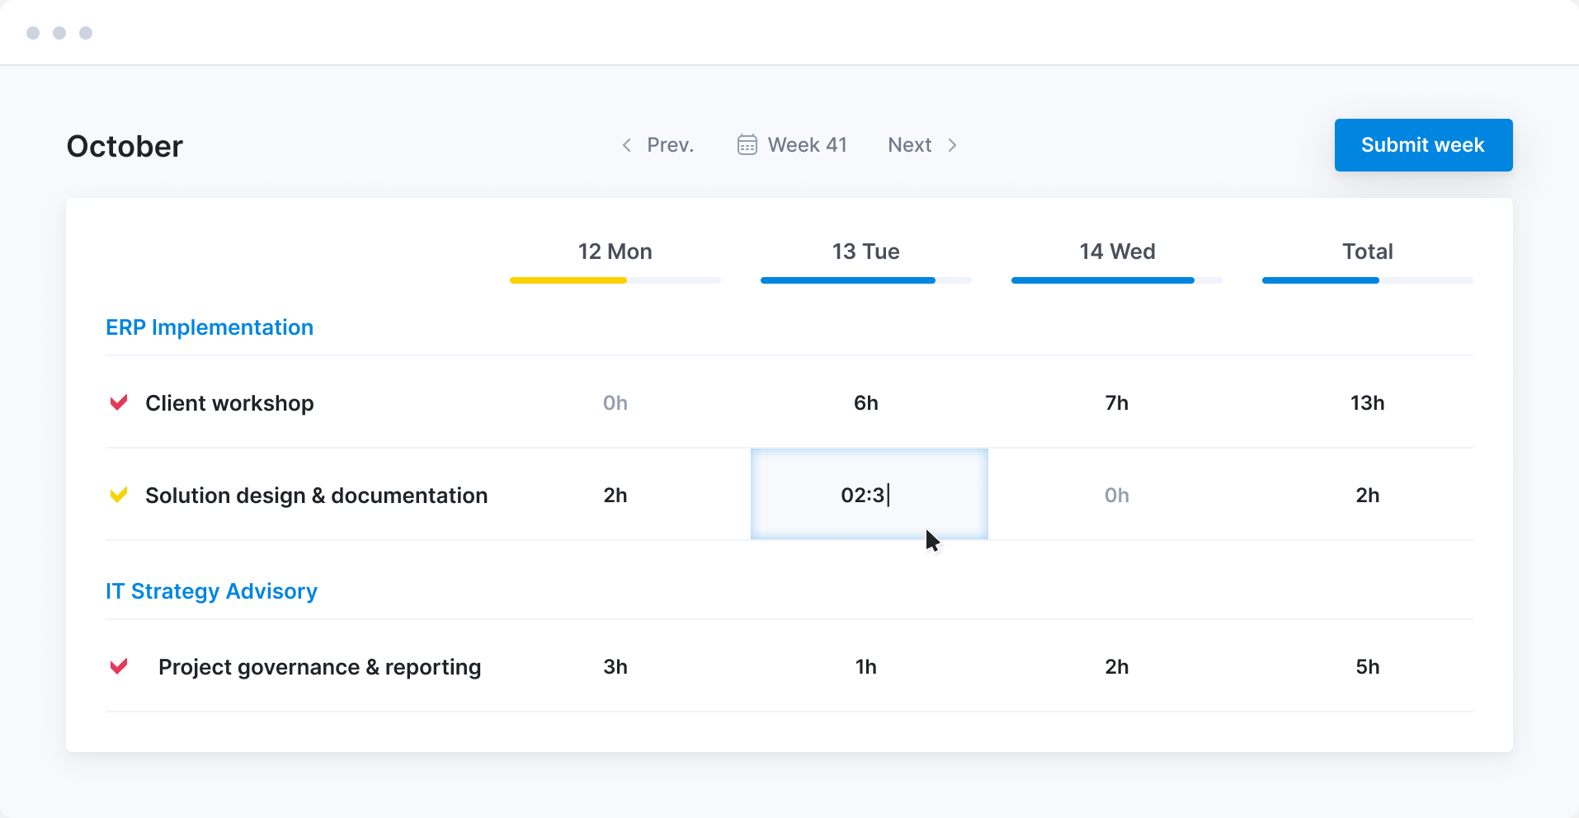This screenshot has width=1579, height=818.
Task: Select the 14 Wed column header
Action: (x=1117, y=252)
